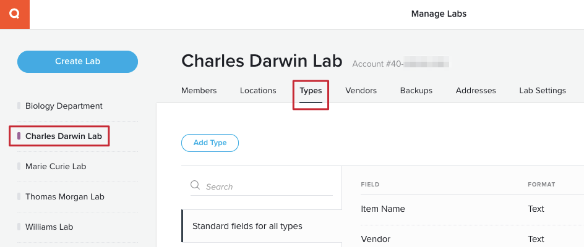Click the purple marker beside Charles Darwin Lab
Viewport: 584px width, 247px height.
click(19, 136)
